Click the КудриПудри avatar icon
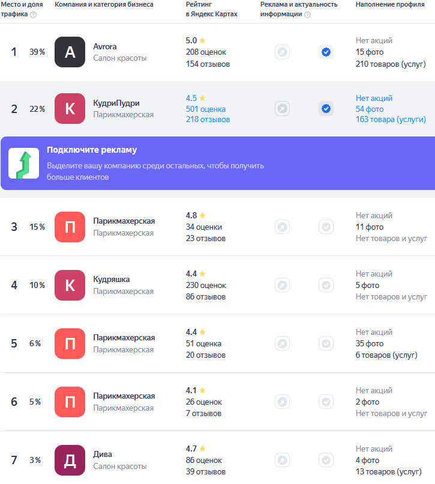The image size is (435, 484). pos(70,109)
